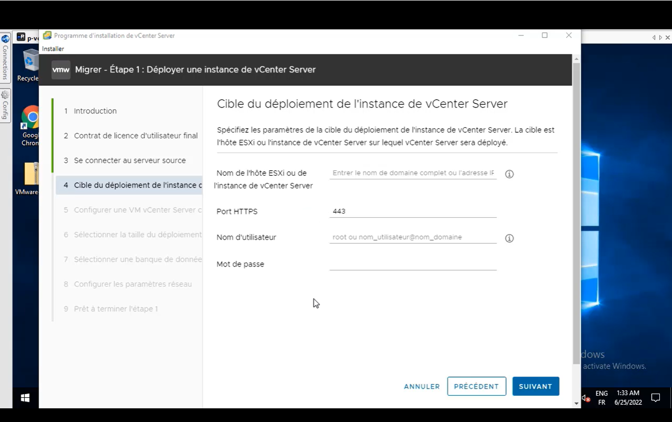Viewport: 672px width, 422px height.
Task: Click the info icon beside Nom d'utilisateur
Action: (509, 238)
